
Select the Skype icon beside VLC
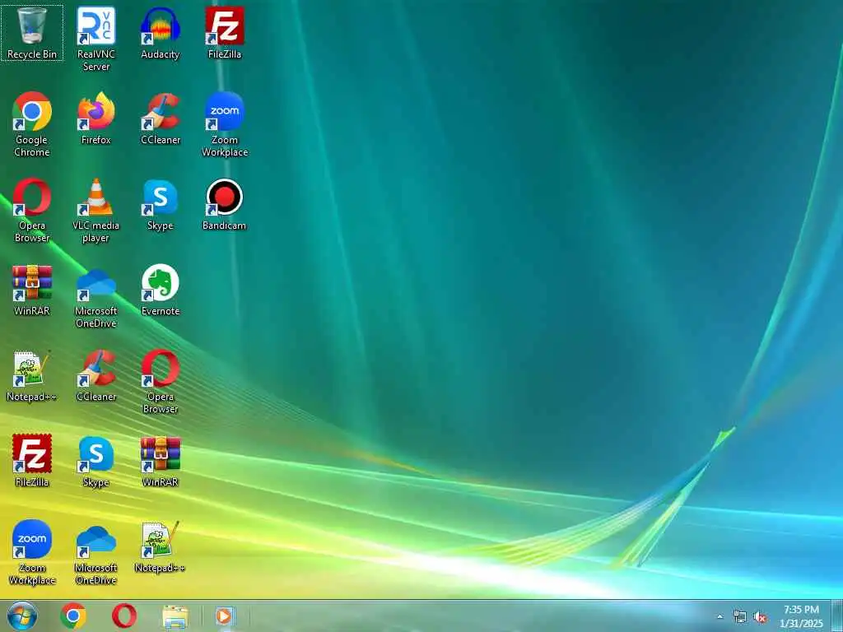161,204
